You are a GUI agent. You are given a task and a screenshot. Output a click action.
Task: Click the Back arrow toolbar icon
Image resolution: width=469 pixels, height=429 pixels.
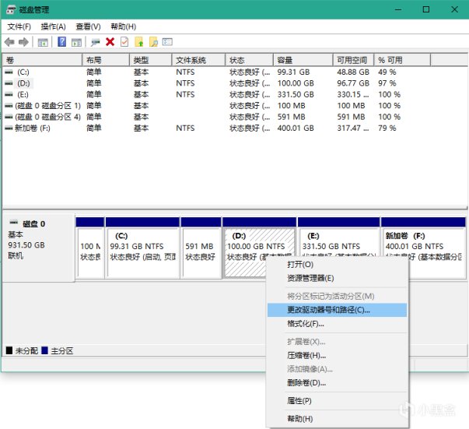pos(9,42)
